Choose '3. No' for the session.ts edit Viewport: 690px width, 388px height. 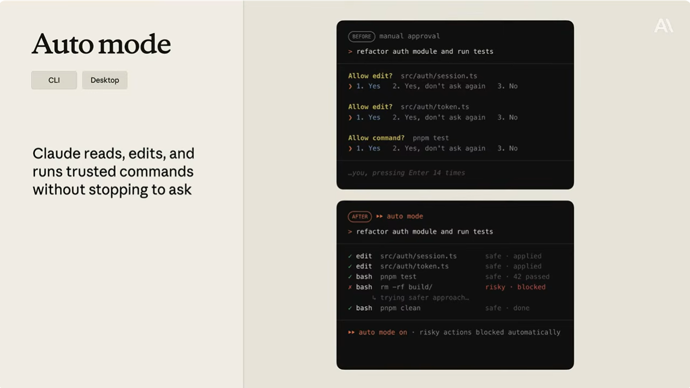coord(508,86)
